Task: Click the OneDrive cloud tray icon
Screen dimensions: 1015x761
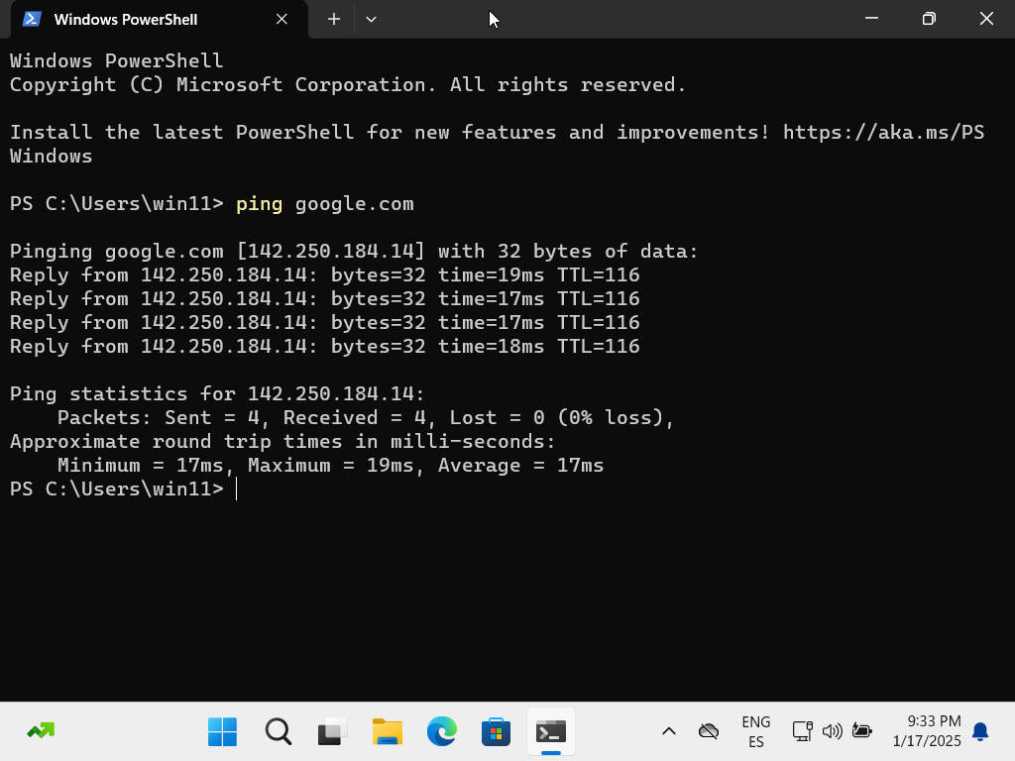Action: pyautogui.click(x=709, y=732)
